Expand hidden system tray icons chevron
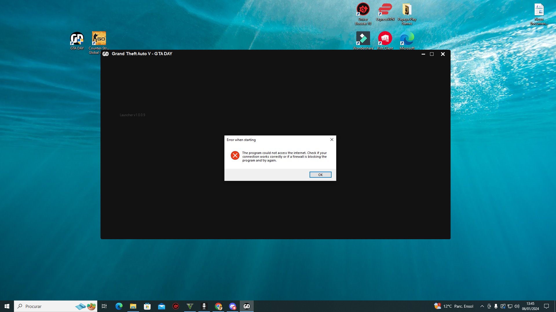Viewport: 556px width, 312px height. 482,306
